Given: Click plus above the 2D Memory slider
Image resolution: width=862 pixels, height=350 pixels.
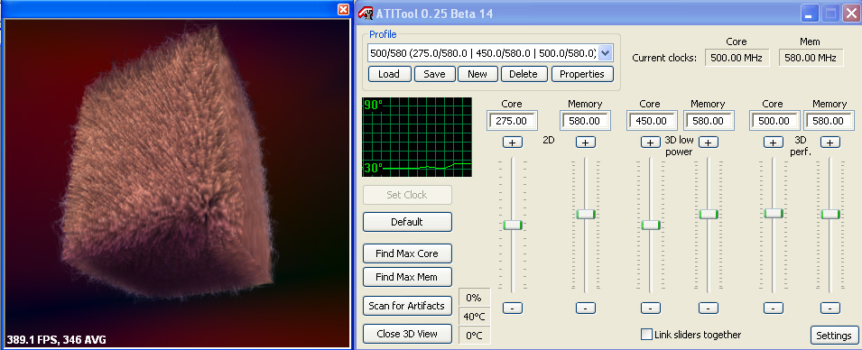Looking at the screenshot, I should [x=586, y=143].
